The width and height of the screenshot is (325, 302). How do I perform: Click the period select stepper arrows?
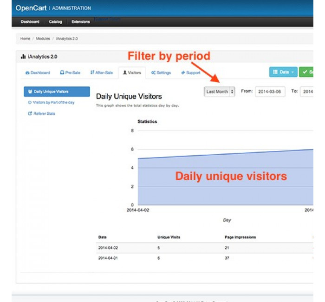click(232, 92)
